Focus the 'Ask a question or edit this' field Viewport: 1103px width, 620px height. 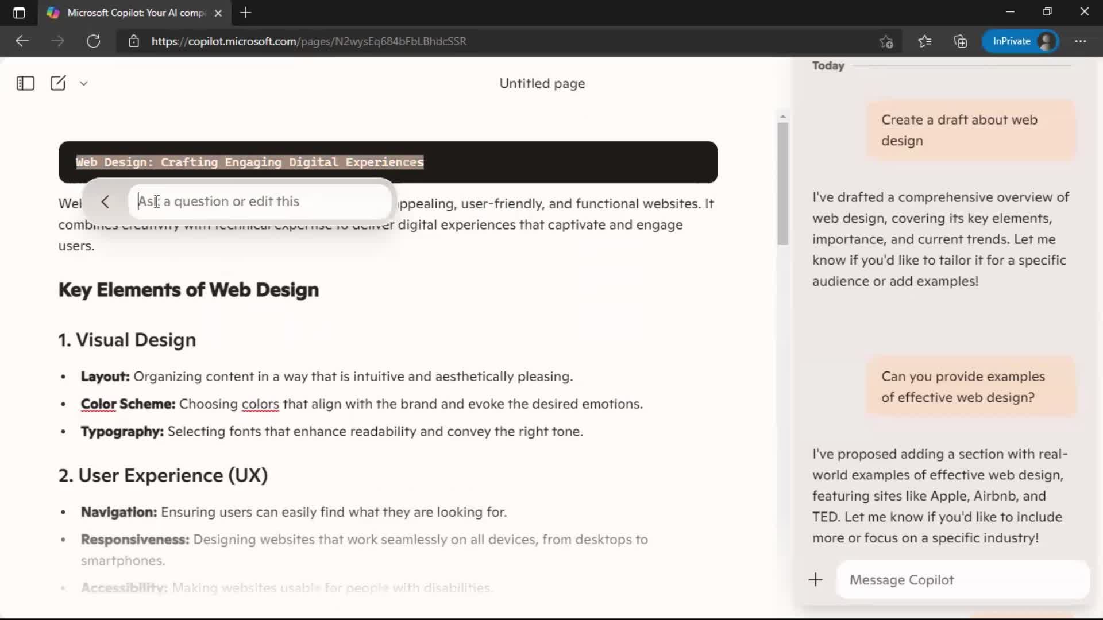[260, 201]
